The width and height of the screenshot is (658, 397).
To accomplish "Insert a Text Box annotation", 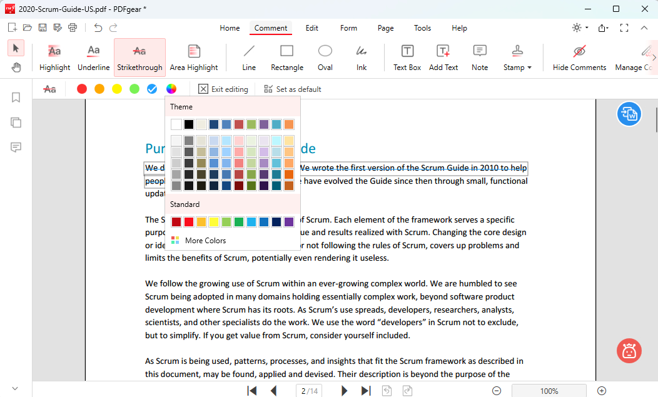I will click(407, 58).
